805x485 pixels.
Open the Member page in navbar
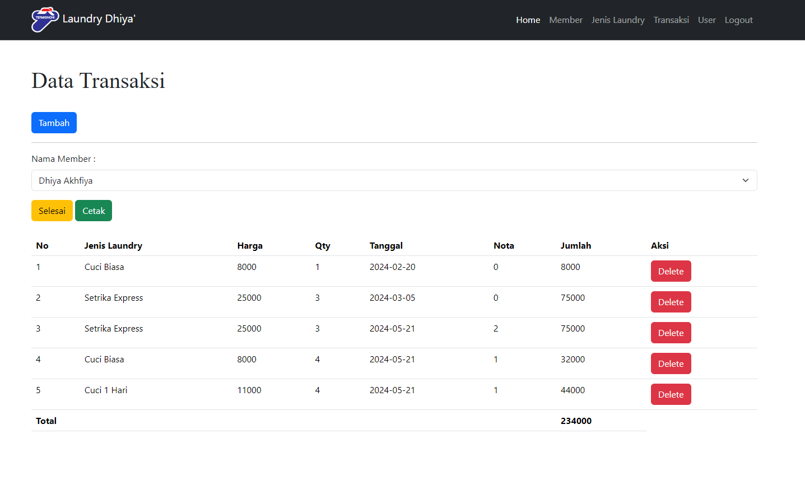coord(565,20)
